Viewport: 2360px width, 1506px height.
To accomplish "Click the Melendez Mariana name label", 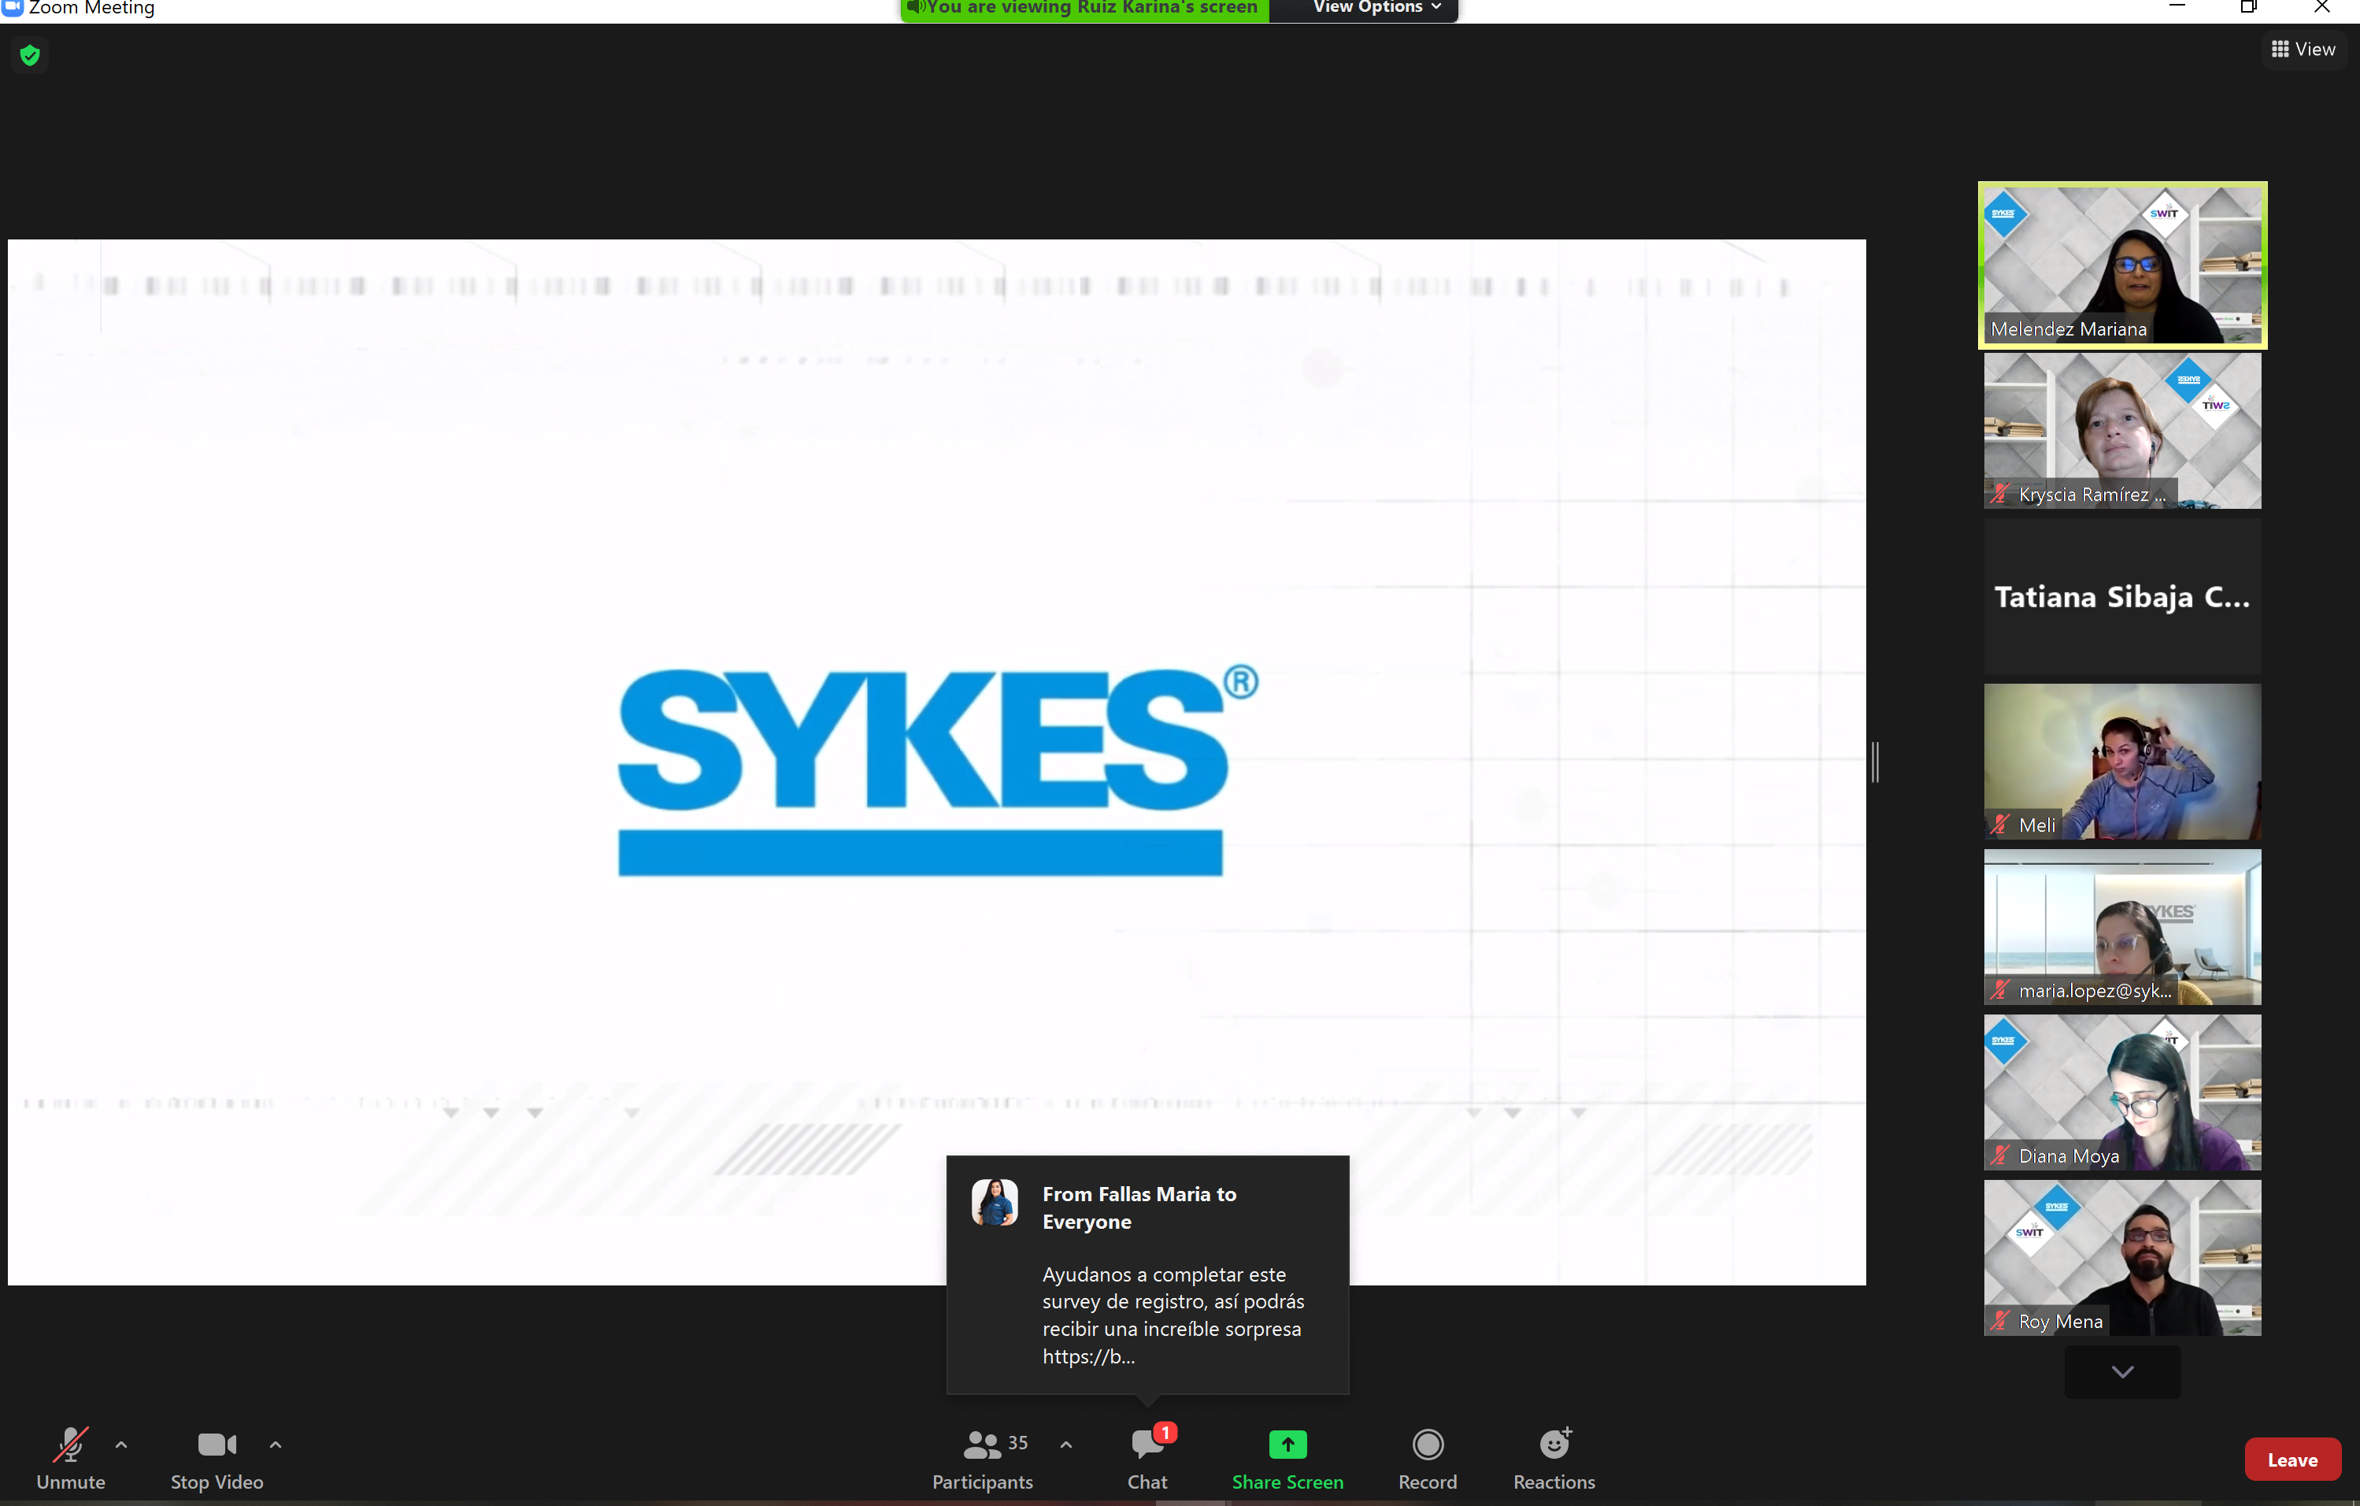I will [x=2068, y=329].
